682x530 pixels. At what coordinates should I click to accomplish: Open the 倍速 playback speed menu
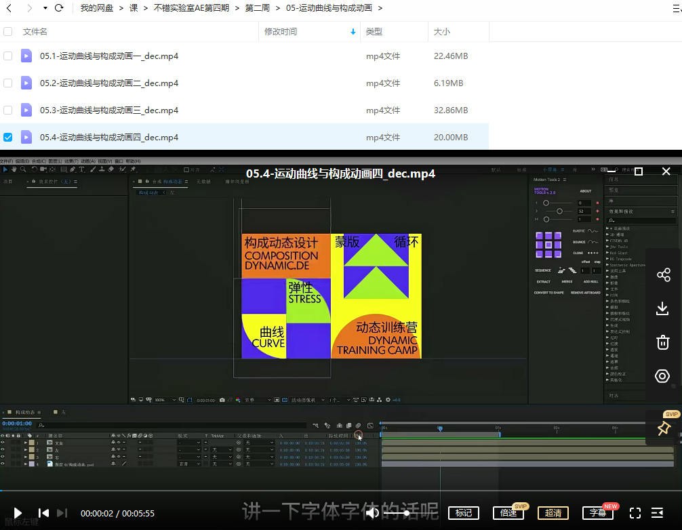(508, 513)
